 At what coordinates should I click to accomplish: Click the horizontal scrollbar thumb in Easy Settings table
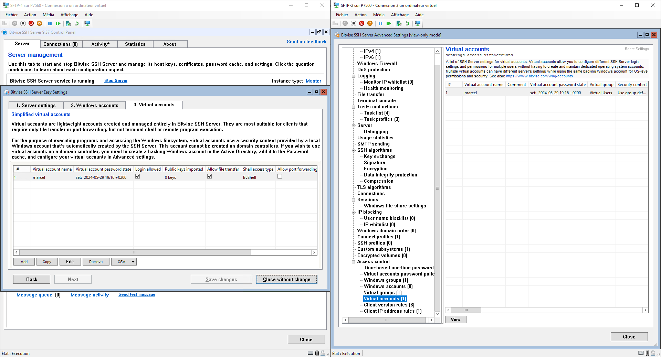click(135, 252)
